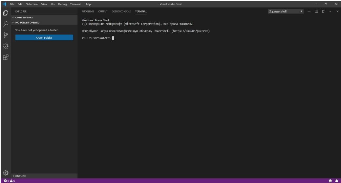Expand the Outline section
341x183 pixels.
pos(20,176)
